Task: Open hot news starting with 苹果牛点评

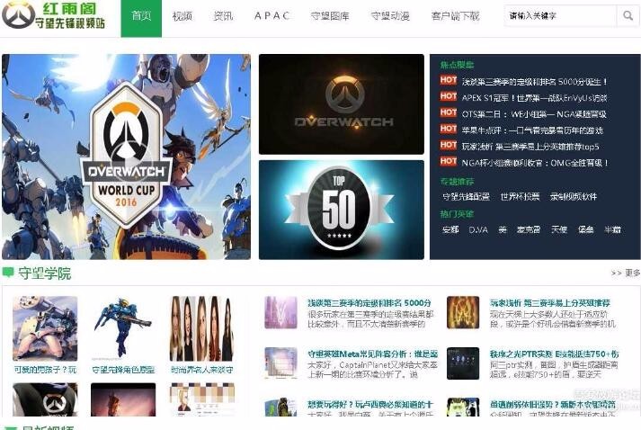Action: coord(532,130)
